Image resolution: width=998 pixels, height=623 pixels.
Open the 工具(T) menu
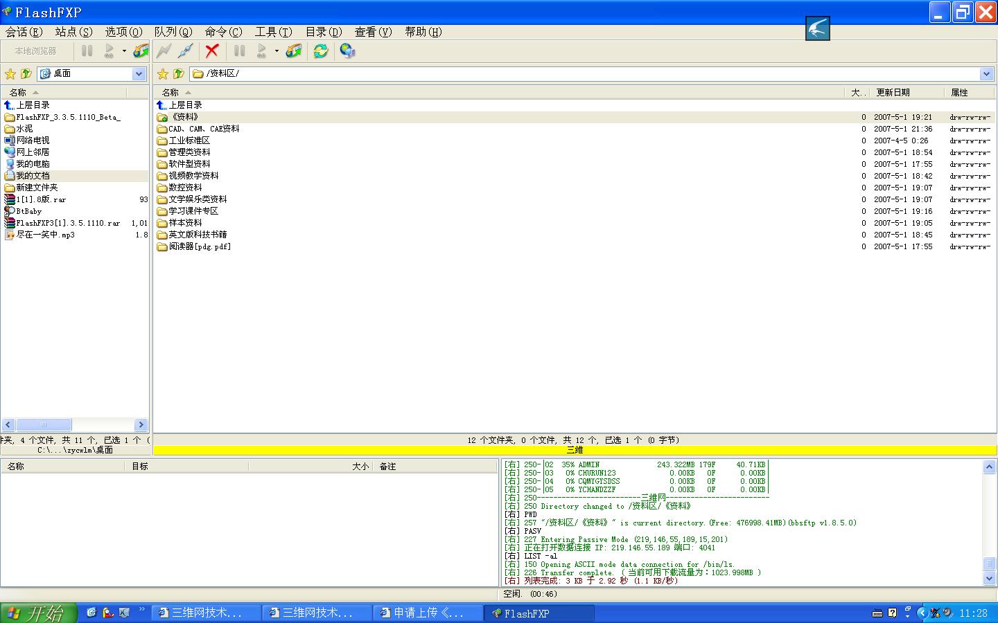pos(274,32)
